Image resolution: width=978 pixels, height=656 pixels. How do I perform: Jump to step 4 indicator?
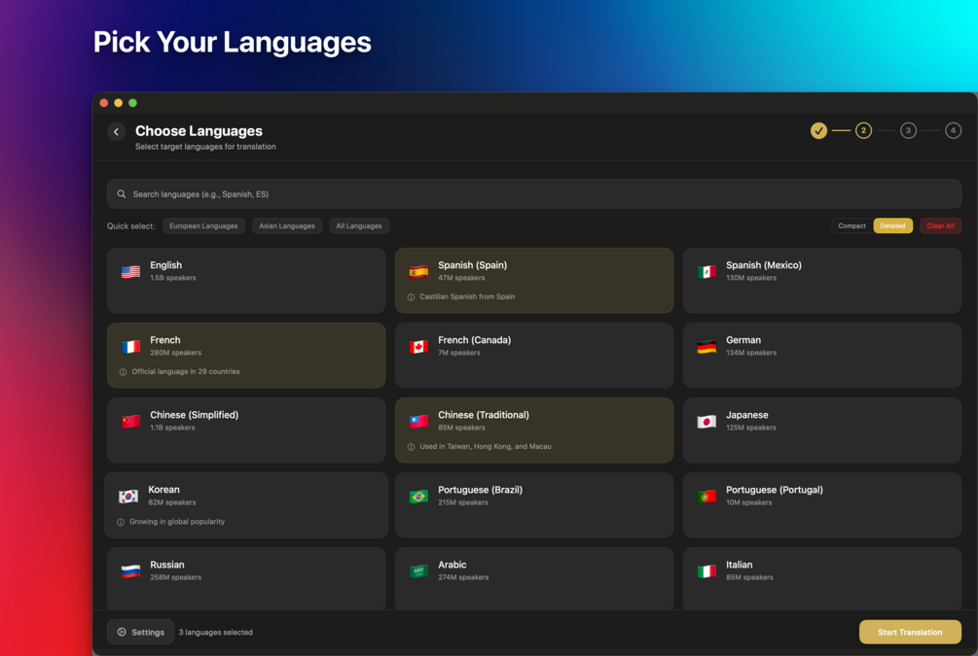pos(953,131)
